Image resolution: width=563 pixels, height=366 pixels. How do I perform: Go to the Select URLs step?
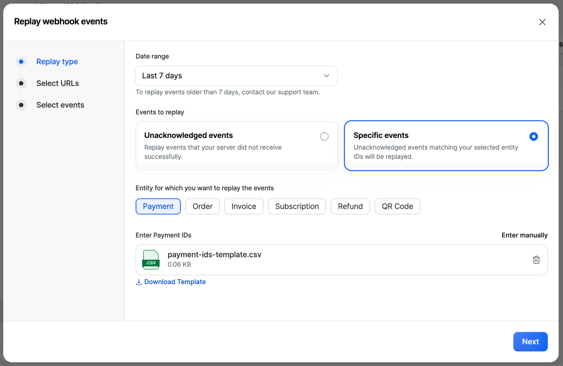coord(57,83)
